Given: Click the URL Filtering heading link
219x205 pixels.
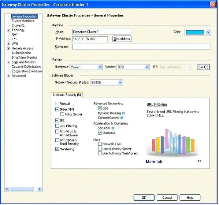Looking at the screenshot, I should pyautogui.click(x=157, y=105).
